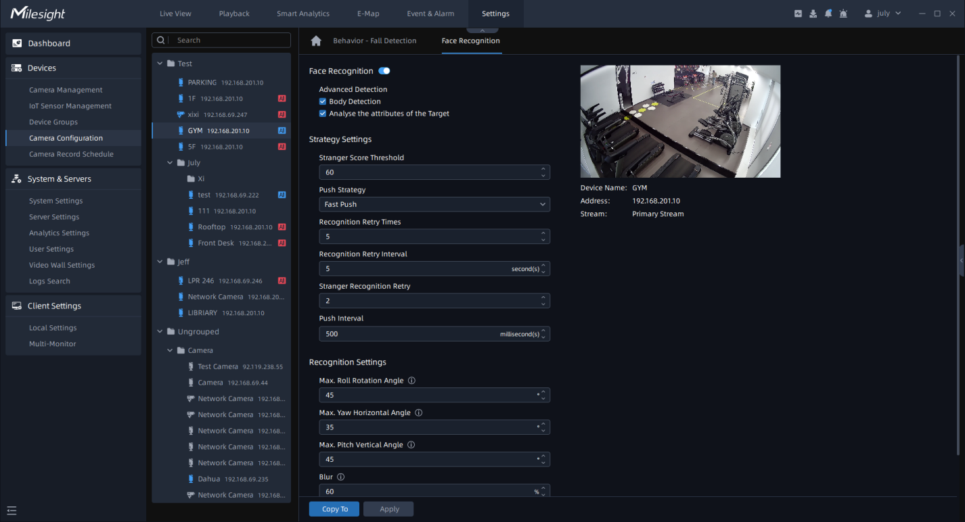
Task: Open the alarm siren icon in title bar
Action: point(843,14)
